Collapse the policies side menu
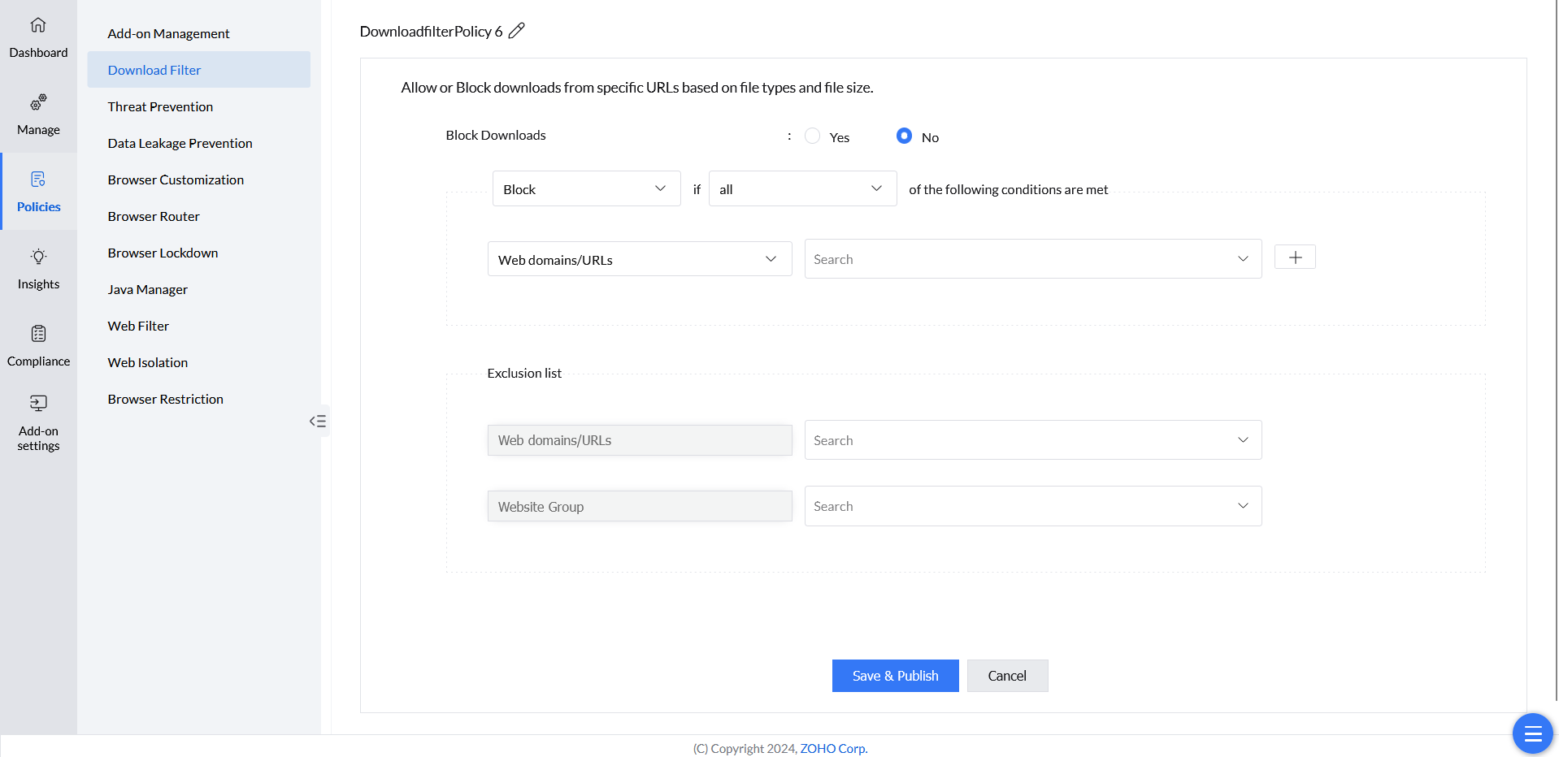 (318, 421)
